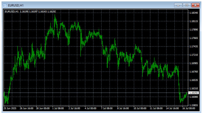
Task: Click price scale value 1.16985
Action: pyautogui.click(x=194, y=63)
